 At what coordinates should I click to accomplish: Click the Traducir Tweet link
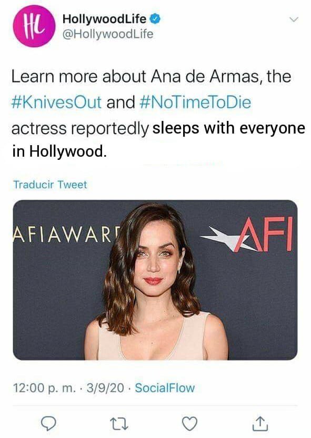tap(50, 185)
